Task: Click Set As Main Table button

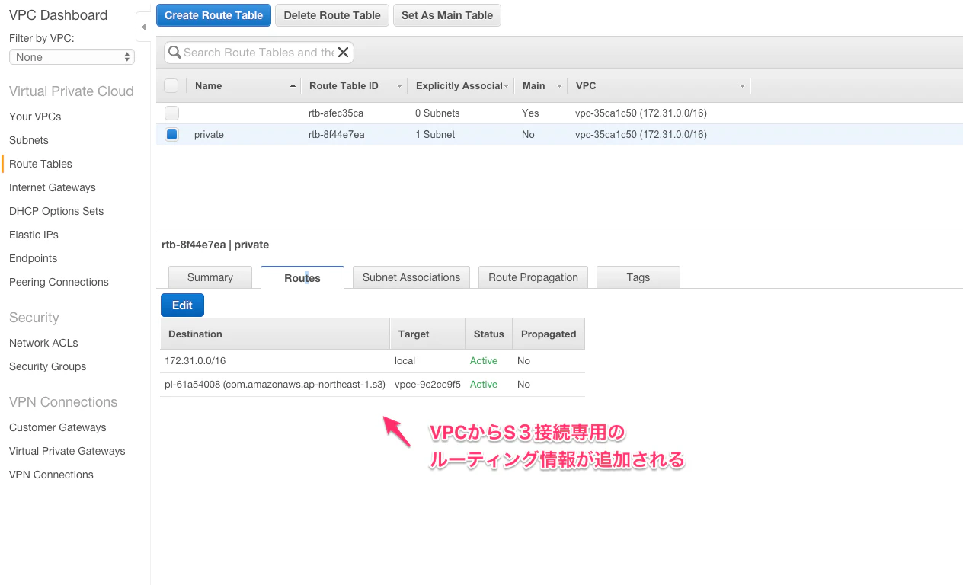Action: tap(447, 15)
